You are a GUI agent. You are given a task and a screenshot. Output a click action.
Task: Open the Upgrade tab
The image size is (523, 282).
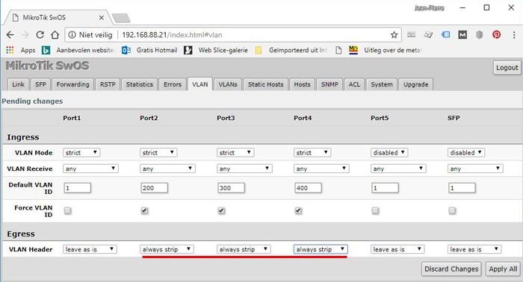(x=415, y=84)
